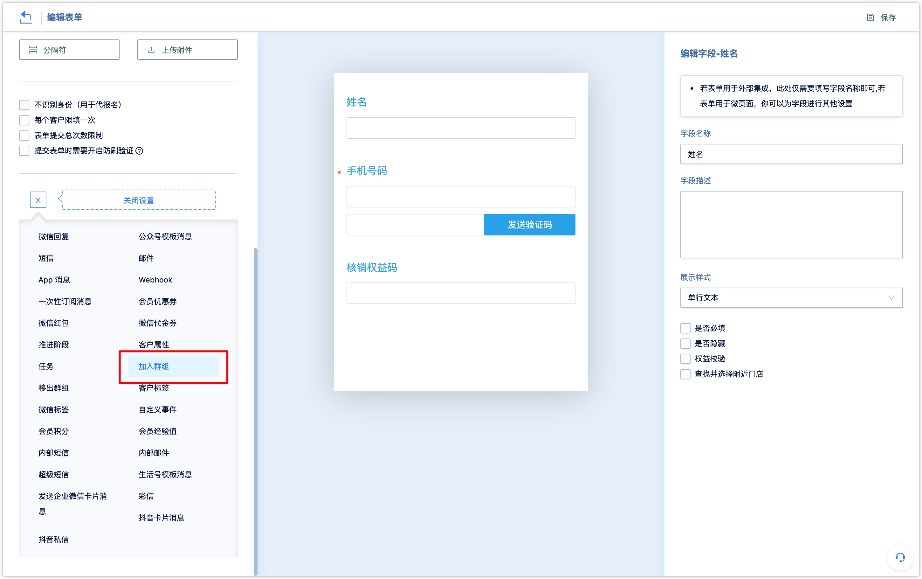This screenshot has width=922, height=579.
Task: Select 发送企业微信卡片消息 action
Action: pyautogui.click(x=73, y=504)
